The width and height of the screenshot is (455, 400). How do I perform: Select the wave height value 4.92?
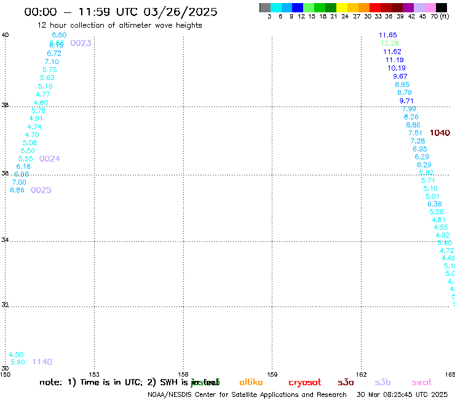[x=443, y=235]
